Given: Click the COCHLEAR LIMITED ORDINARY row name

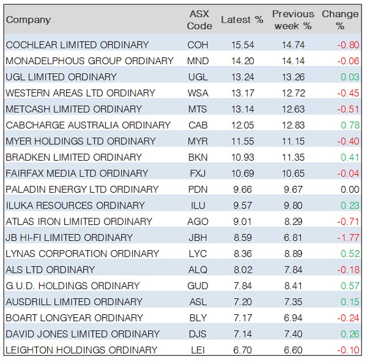Looking at the screenshot, I should (77, 45).
